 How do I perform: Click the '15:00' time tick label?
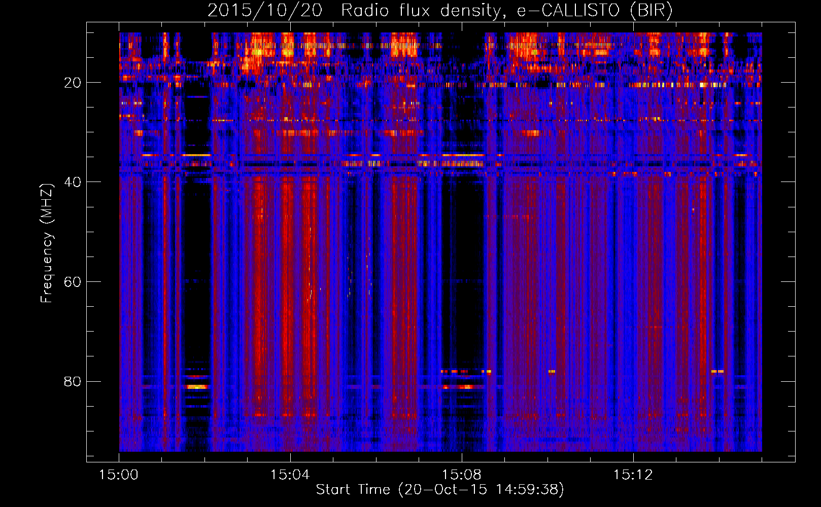(118, 475)
